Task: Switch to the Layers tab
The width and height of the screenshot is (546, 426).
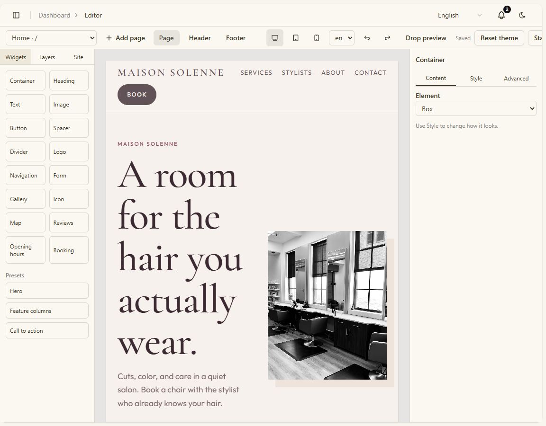Action: [47, 57]
